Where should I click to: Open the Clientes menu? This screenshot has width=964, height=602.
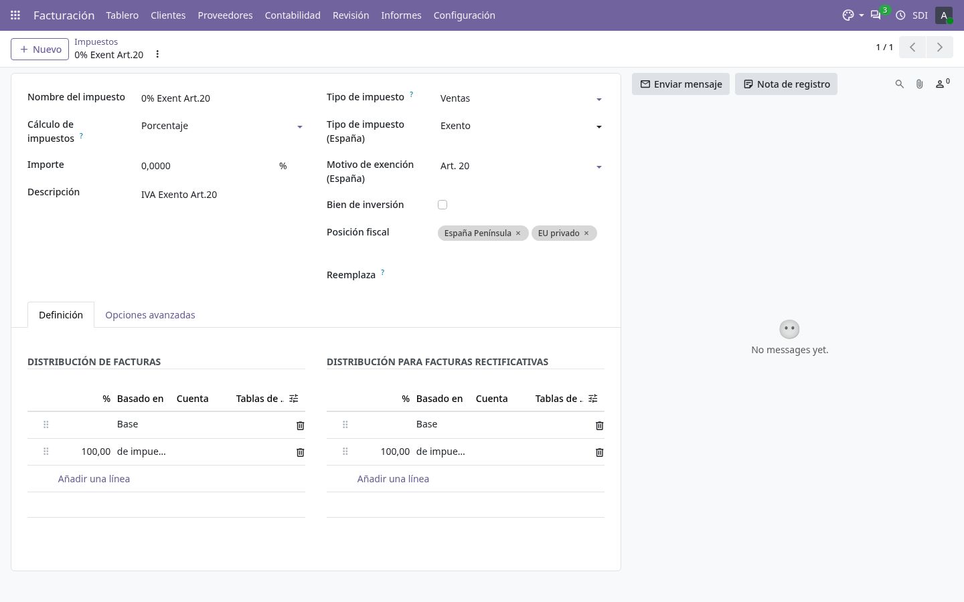168,15
